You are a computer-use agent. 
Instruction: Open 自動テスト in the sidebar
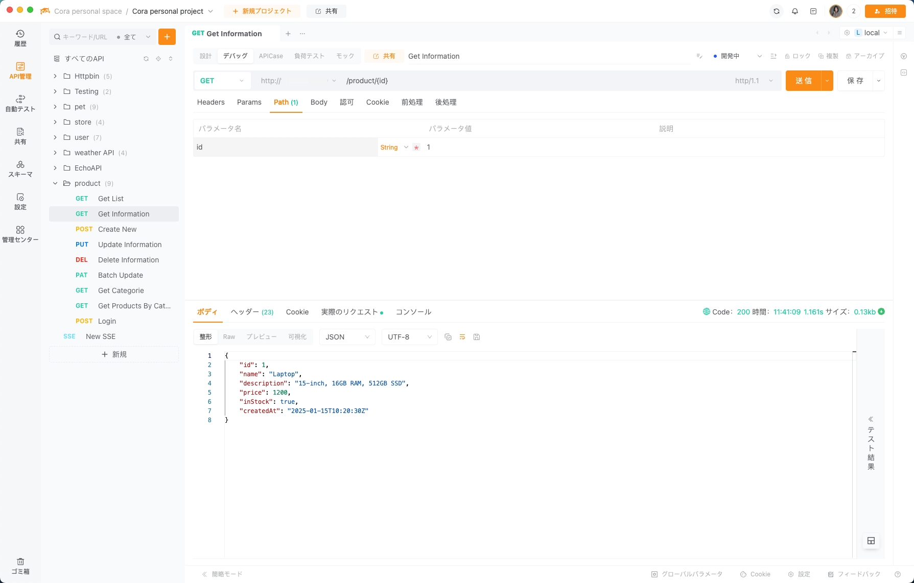pyautogui.click(x=20, y=104)
